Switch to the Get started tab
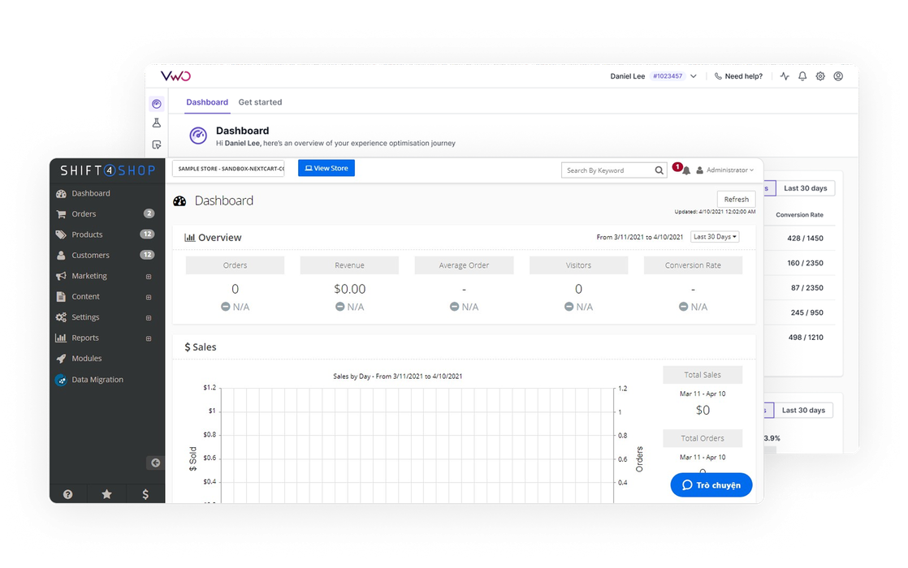The image size is (908, 568). click(260, 102)
